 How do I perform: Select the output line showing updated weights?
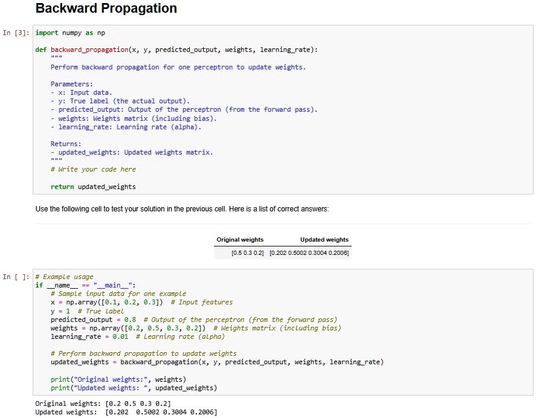(127, 412)
